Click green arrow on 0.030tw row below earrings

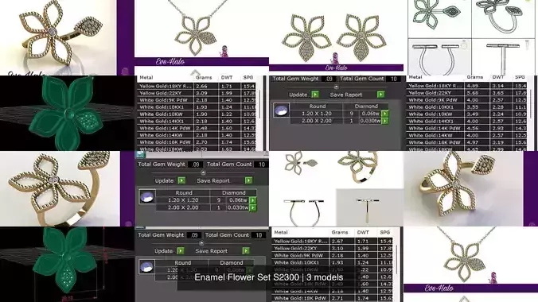[385, 121]
